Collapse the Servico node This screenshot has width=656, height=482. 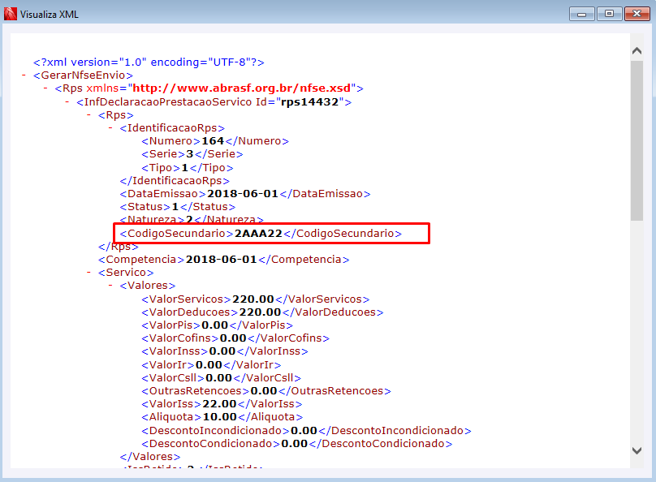pyautogui.click(x=88, y=272)
